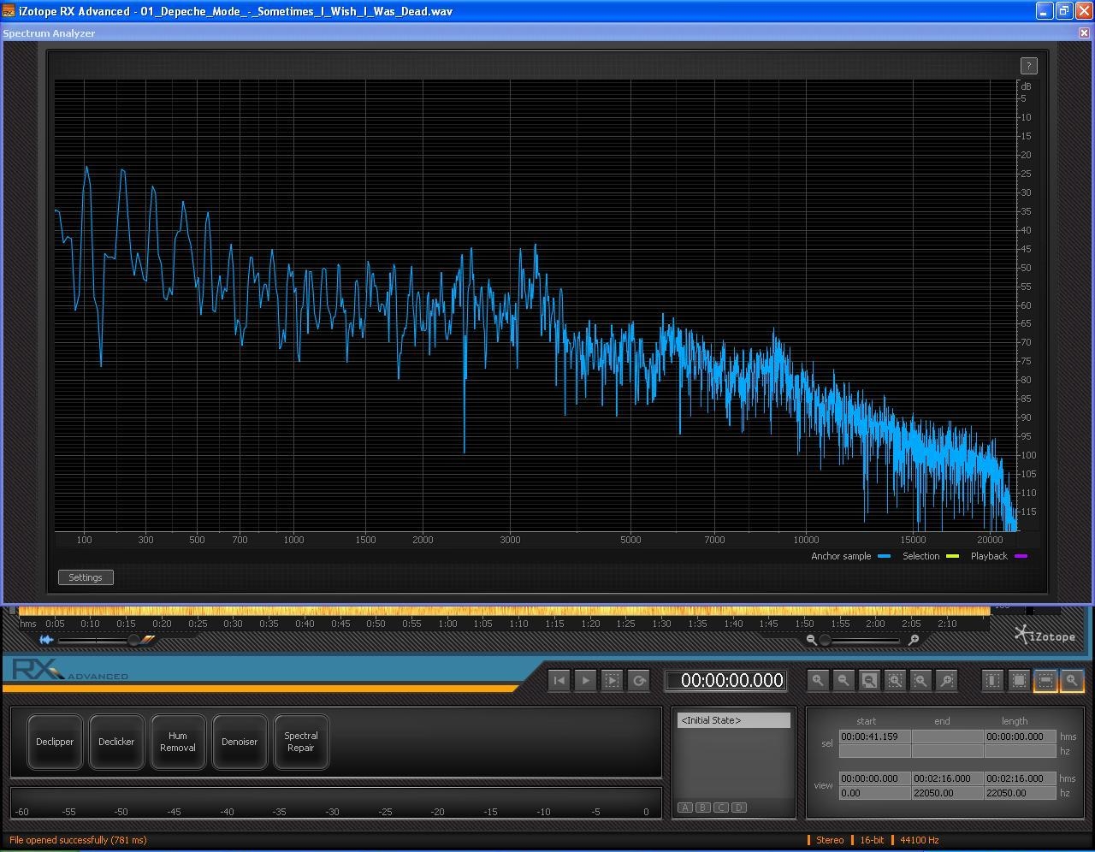This screenshot has width=1095, height=852.
Task: Toggle compare slot B
Action: tap(703, 808)
